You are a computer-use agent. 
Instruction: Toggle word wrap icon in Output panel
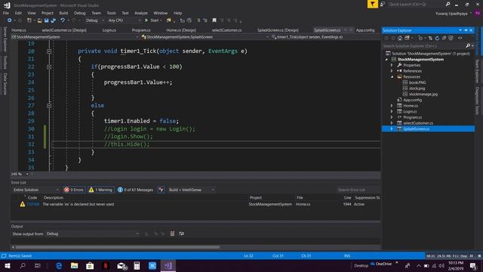[181, 233]
